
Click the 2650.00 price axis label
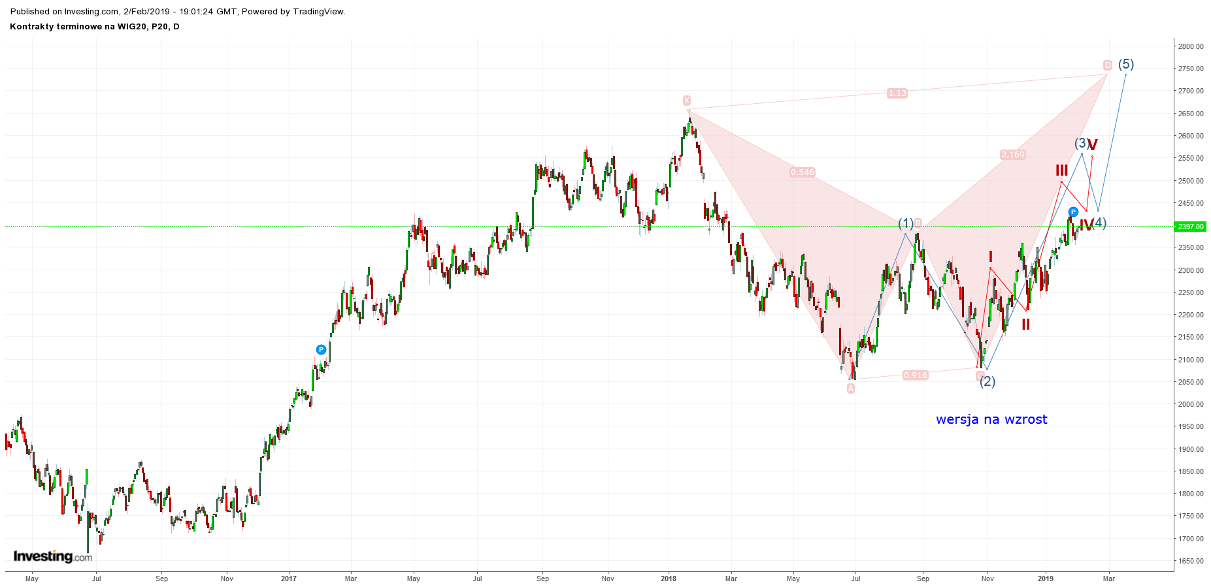click(1191, 114)
